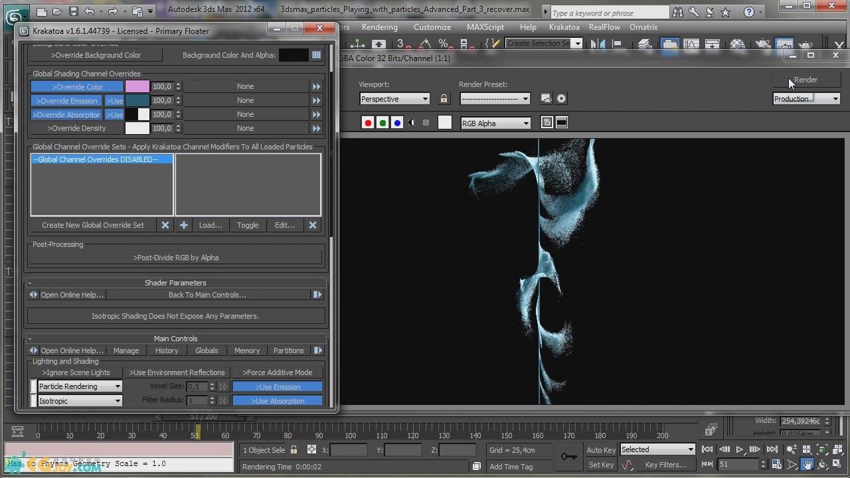Click the keyword search field
This screenshot has height=478, width=850.
610,13
